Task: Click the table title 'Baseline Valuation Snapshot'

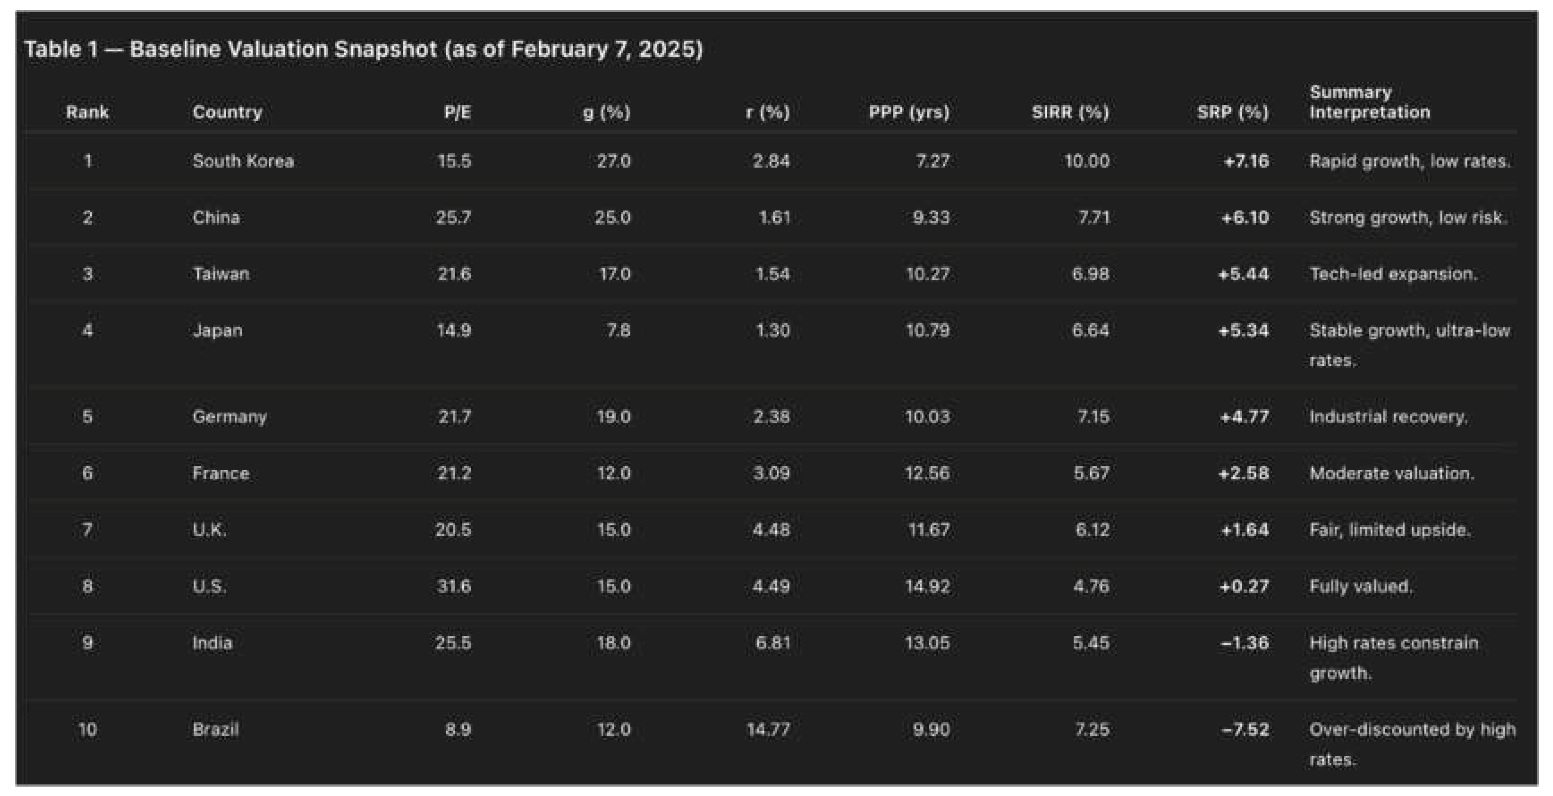Action: pos(363,49)
